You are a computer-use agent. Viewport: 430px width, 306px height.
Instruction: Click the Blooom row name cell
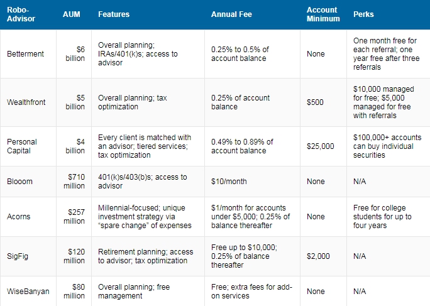[x=20, y=182]
